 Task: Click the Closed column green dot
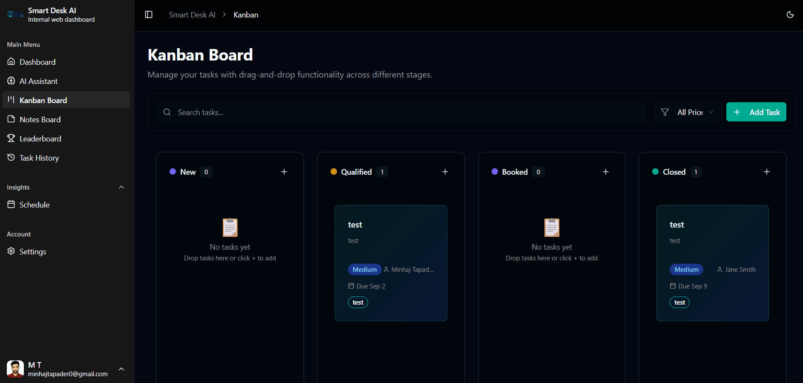655,172
